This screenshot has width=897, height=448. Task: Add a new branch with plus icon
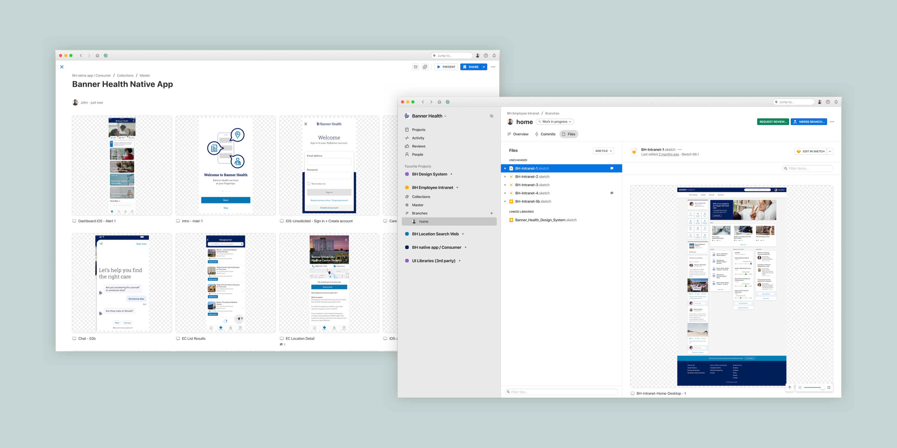(492, 213)
